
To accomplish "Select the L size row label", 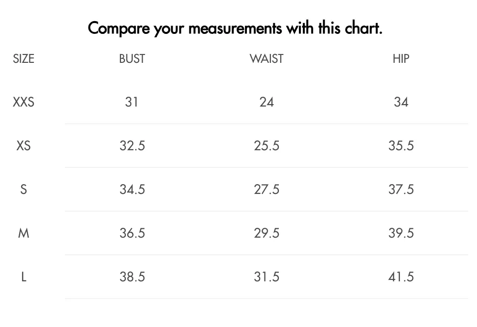I will point(24,277).
